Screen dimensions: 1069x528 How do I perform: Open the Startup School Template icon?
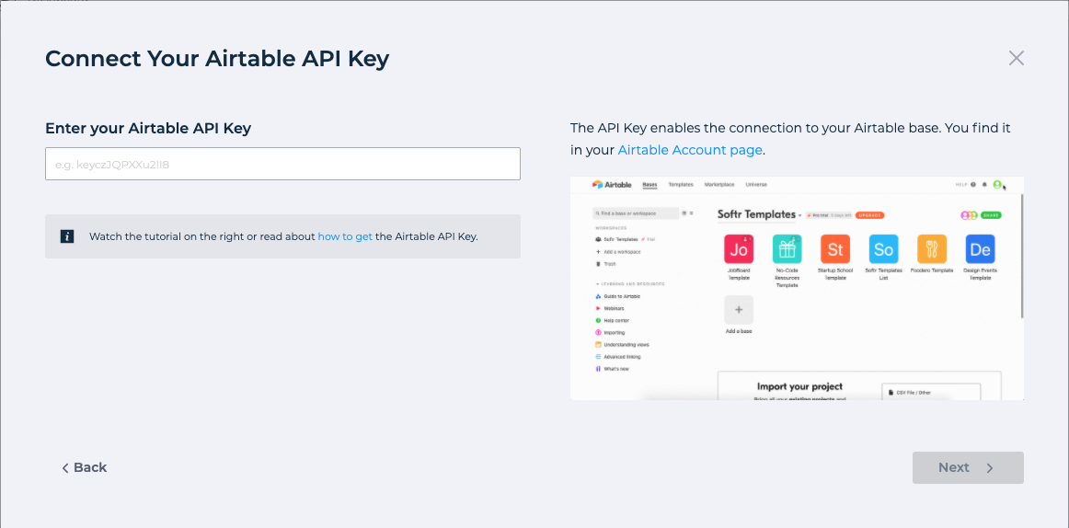[x=834, y=249]
